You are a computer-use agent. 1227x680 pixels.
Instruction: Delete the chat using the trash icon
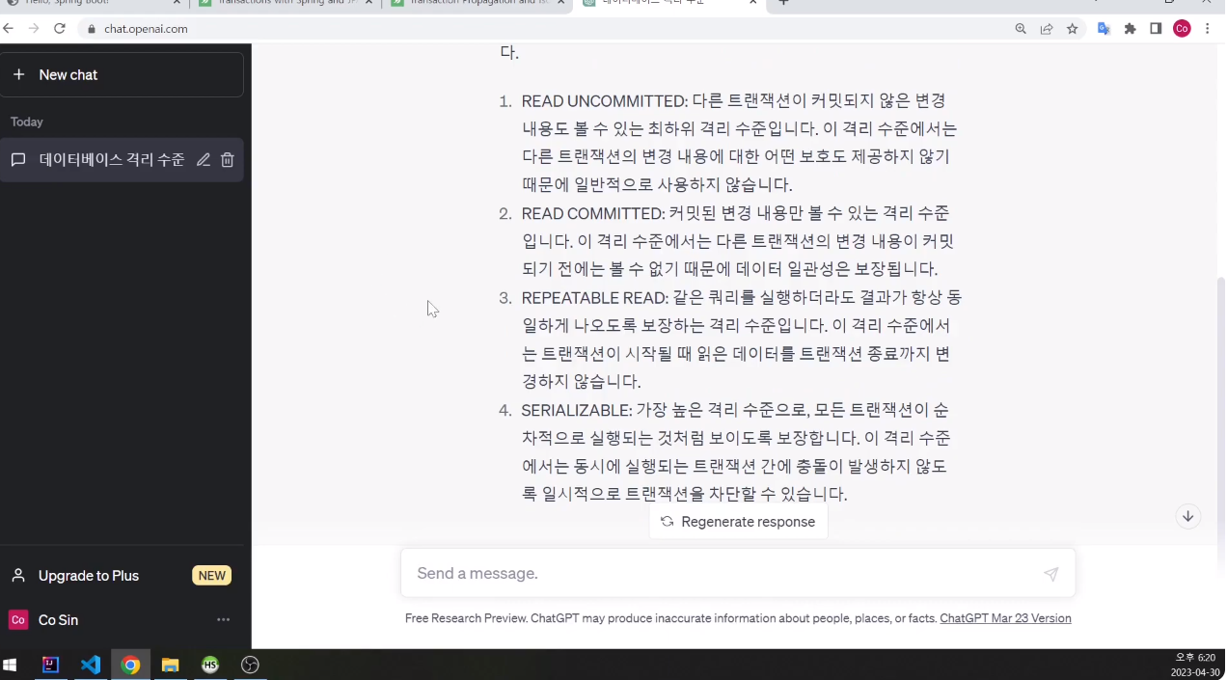coord(228,160)
